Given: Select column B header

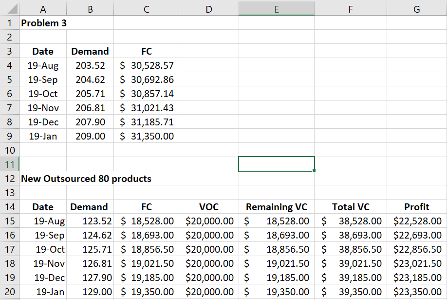Looking at the screenshot, I should (90, 9).
